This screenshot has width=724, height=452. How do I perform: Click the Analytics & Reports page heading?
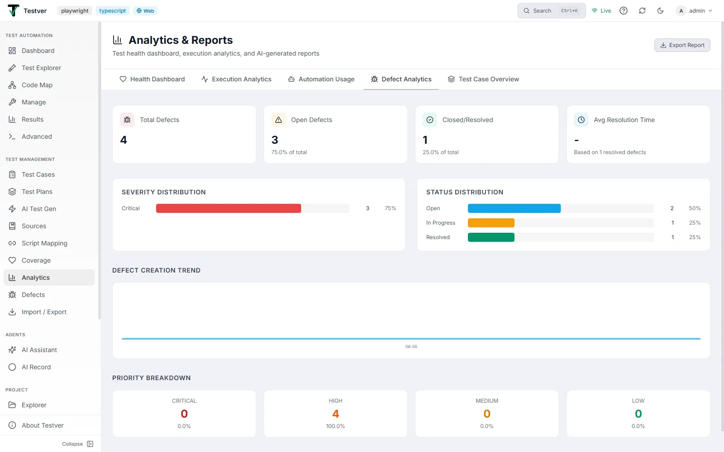[181, 40]
